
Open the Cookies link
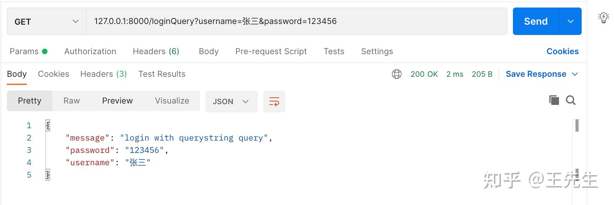pos(562,51)
